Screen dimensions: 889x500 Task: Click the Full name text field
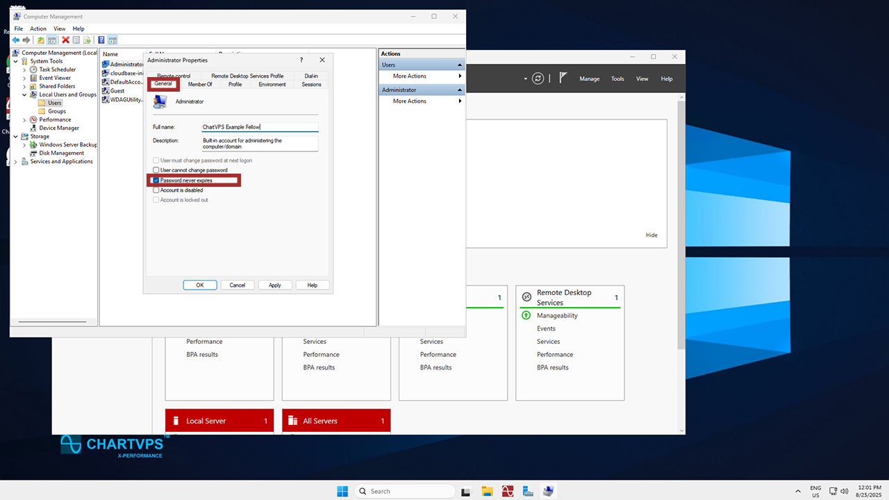point(259,127)
